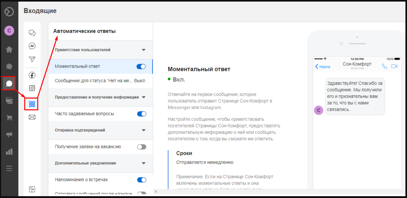Disable the Моментальный ответ toggle

tap(141, 67)
